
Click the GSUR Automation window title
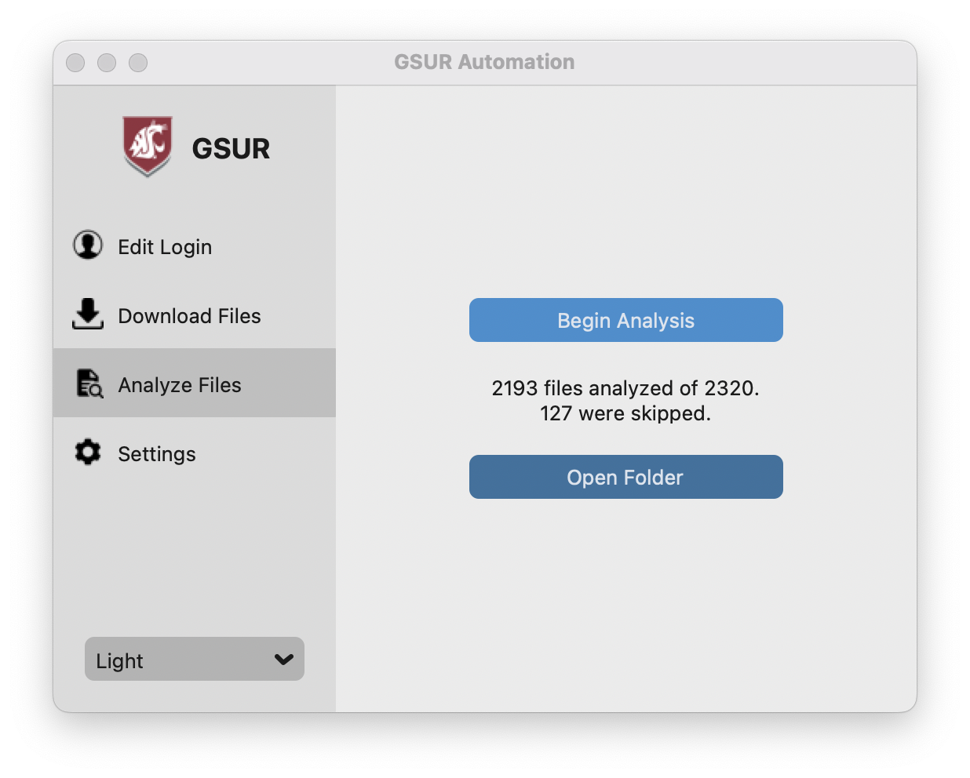coord(484,62)
